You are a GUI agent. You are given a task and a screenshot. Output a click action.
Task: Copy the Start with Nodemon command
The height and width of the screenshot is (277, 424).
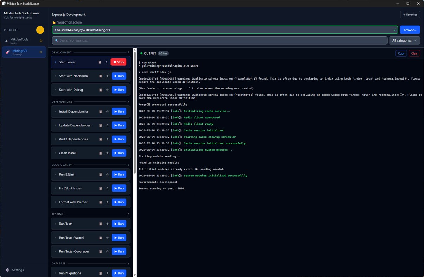100,76
